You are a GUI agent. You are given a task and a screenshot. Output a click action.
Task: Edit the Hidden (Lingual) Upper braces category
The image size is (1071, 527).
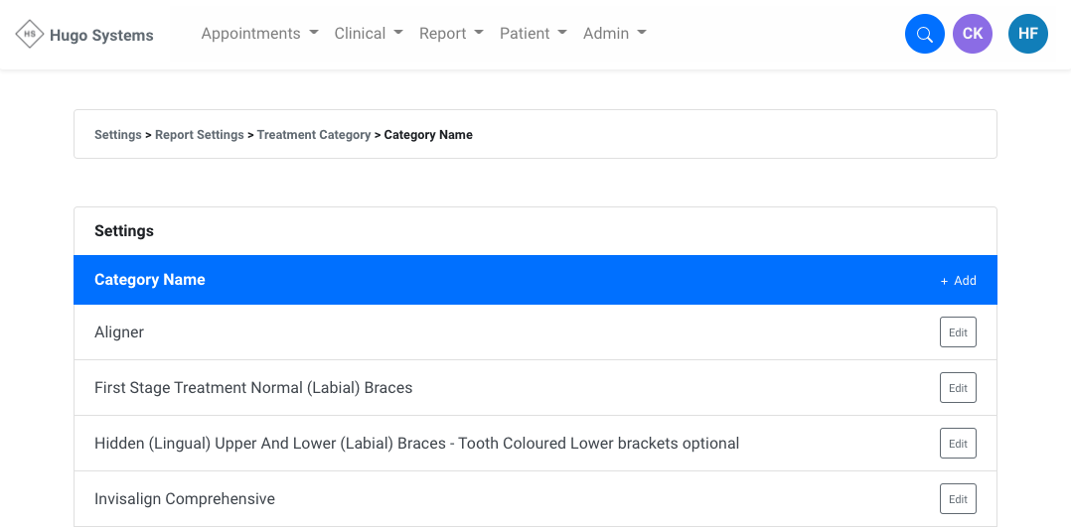[x=958, y=443]
